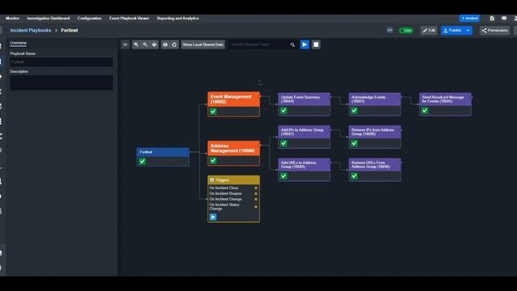Toggle the green Live status switch
The height and width of the screenshot is (291, 517).
pyautogui.click(x=406, y=31)
